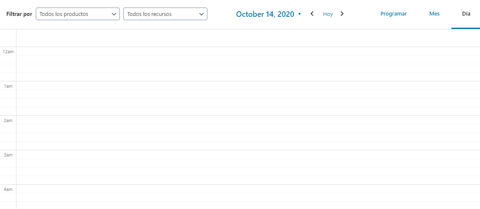The image size is (480, 209).
Task: Click the chevron in Todos los recursos box
Action: coord(202,14)
